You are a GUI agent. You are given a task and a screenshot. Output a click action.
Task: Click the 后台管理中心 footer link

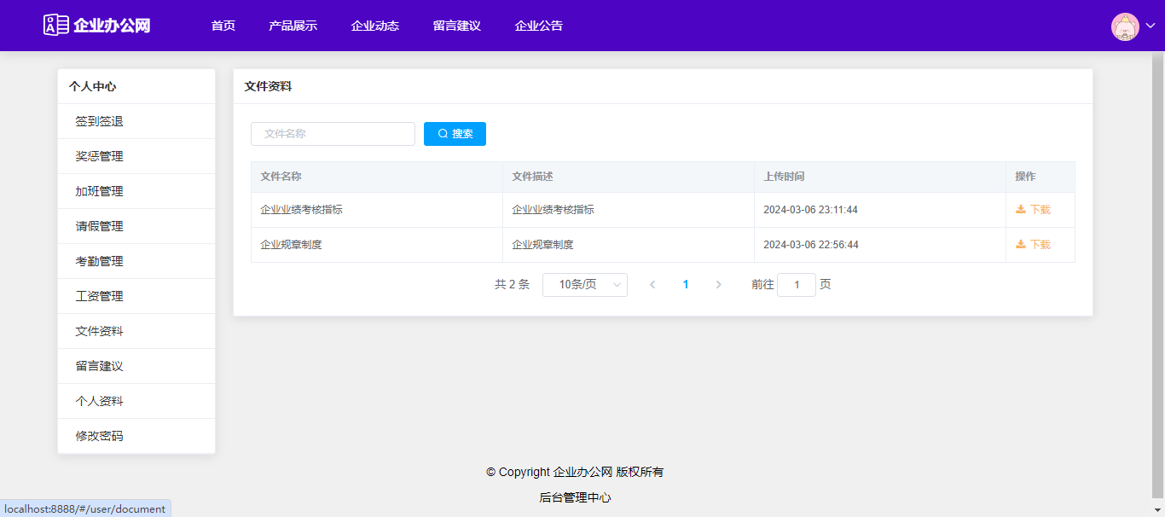(575, 497)
